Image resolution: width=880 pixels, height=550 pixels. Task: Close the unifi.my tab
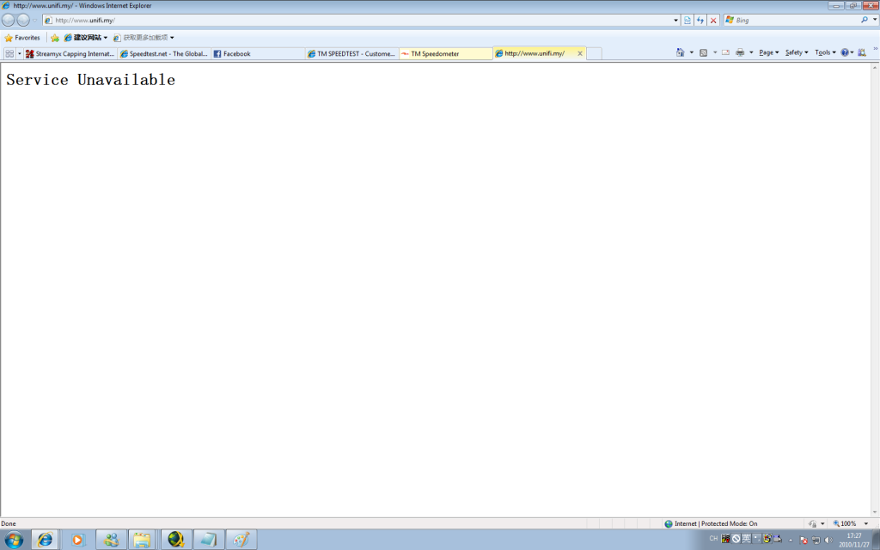pos(580,53)
